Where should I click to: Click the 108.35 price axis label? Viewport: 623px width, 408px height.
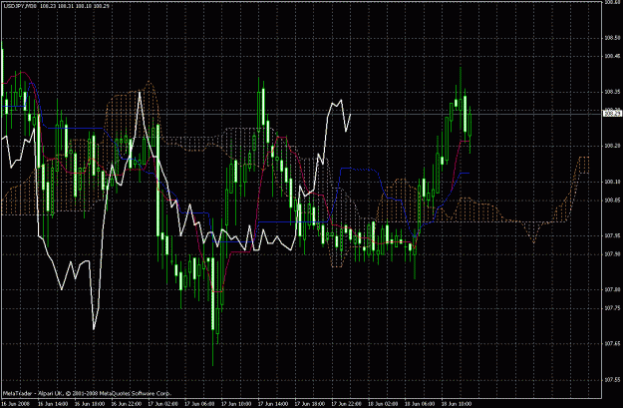(612, 92)
